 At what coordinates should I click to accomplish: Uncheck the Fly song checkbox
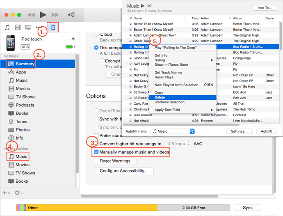130,69
